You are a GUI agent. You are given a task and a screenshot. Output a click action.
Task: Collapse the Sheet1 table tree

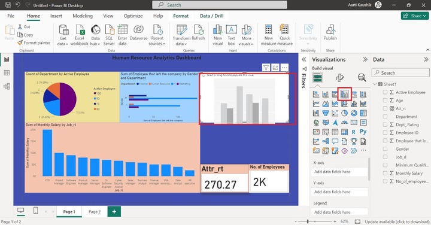tap(375, 84)
